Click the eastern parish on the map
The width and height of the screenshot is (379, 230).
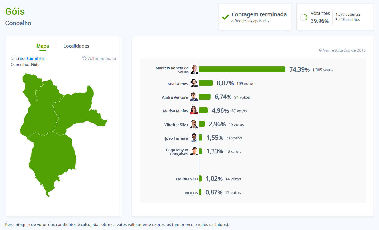pyautogui.click(x=77, y=109)
